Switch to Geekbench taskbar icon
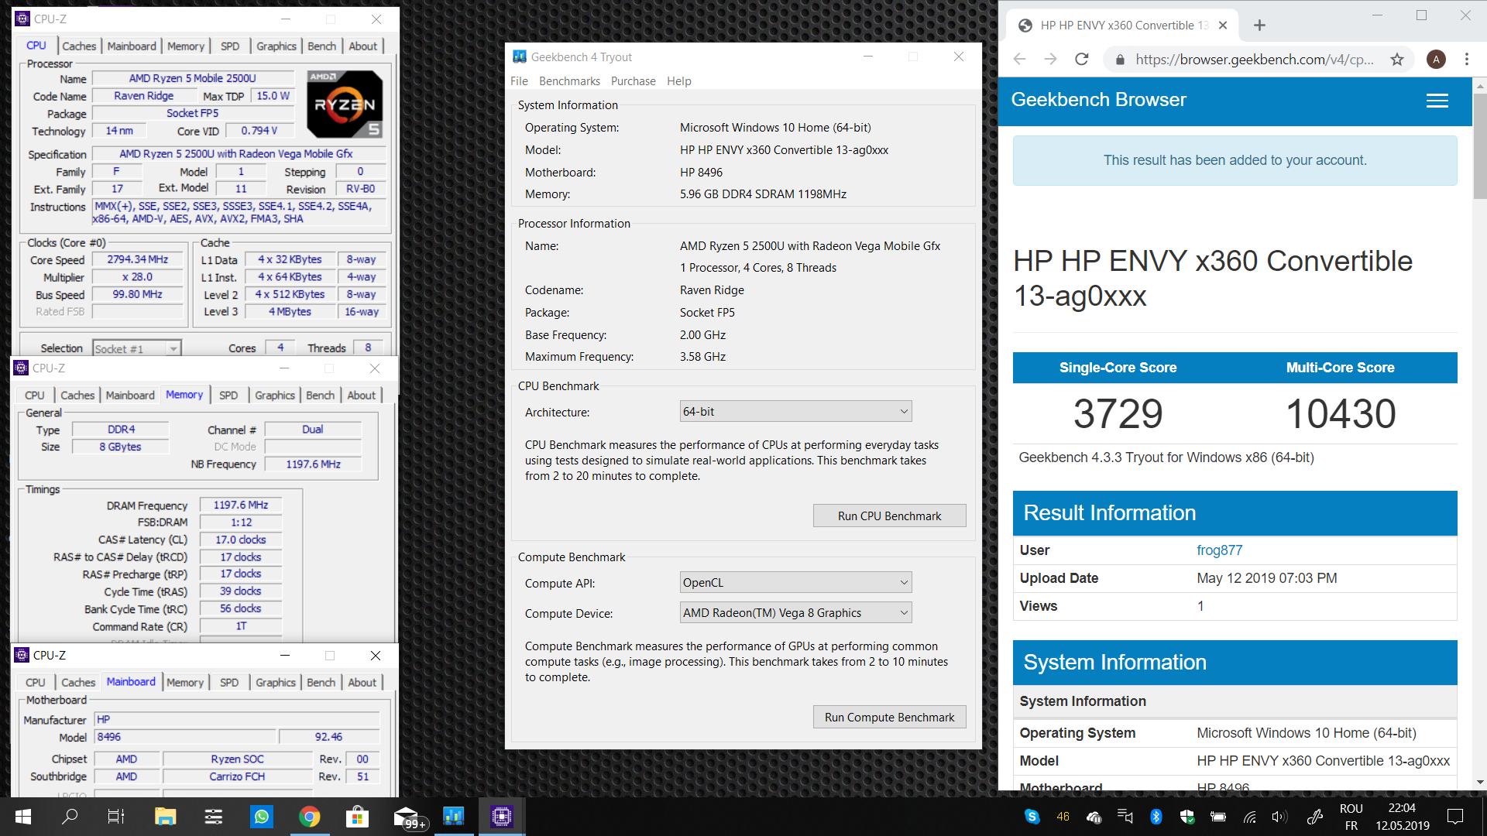1487x836 pixels. 453,817
